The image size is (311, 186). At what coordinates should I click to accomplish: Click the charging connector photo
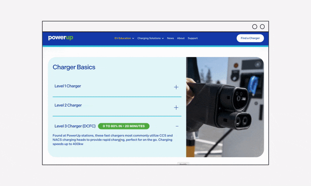[x=225, y=107]
